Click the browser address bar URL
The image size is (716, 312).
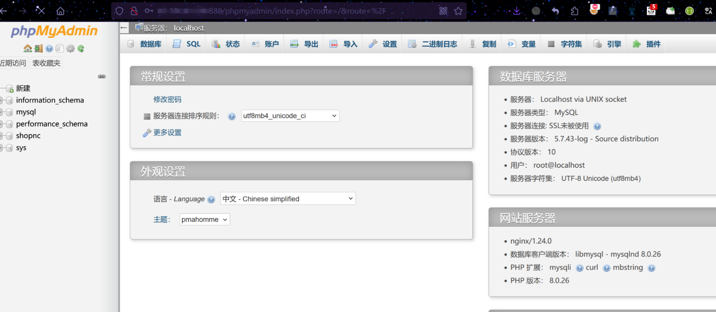[272, 11]
